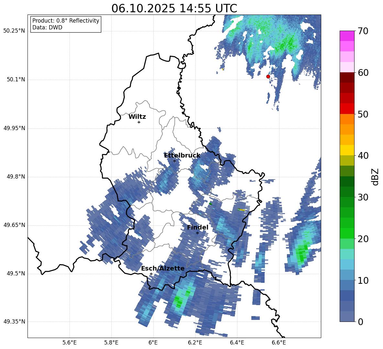The height and width of the screenshot is (349, 383).
Task: Pick the orange colorbar segment below 50
Action: [347, 119]
